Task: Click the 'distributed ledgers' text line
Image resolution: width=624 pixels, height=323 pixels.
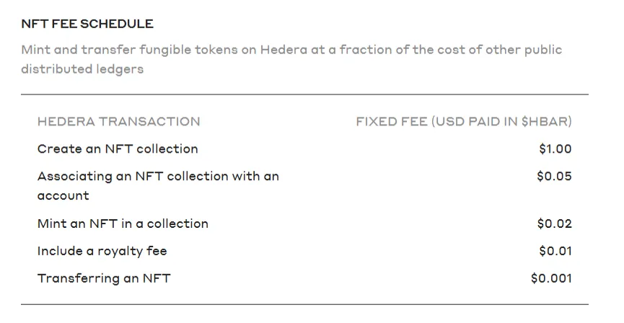Action: (82, 69)
